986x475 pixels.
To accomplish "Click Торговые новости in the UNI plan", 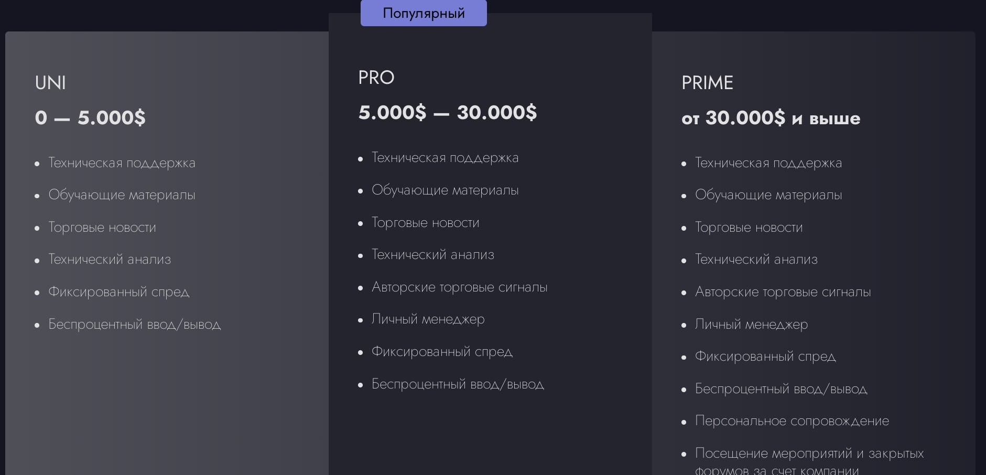I will tap(102, 228).
